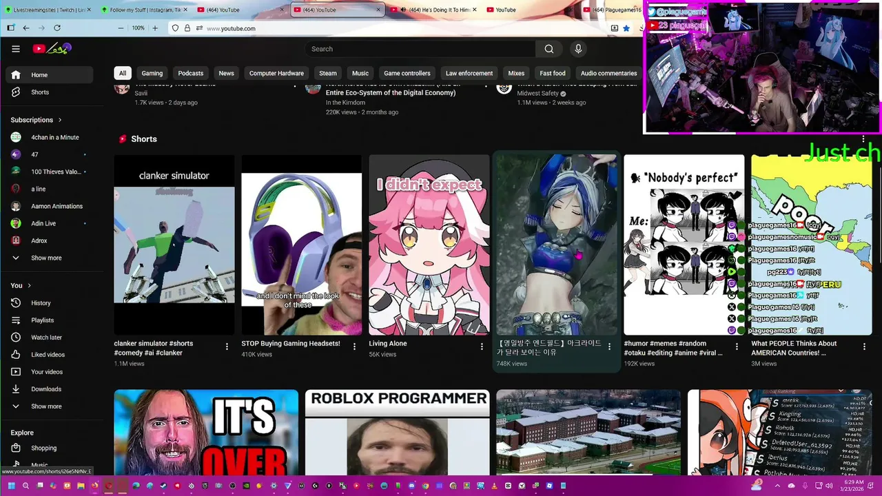Open the YouTube hamburger guide menu
882x496 pixels.
pyautogui.click(x=15, y=49)
